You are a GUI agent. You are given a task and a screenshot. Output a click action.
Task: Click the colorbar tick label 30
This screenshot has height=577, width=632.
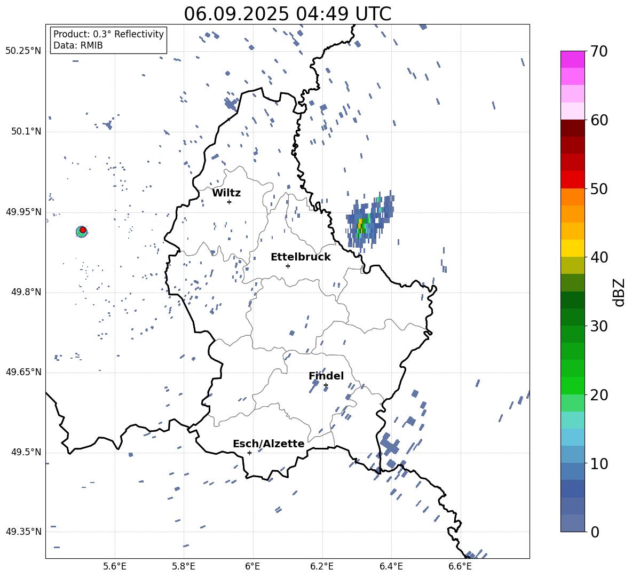pos(599,326)
